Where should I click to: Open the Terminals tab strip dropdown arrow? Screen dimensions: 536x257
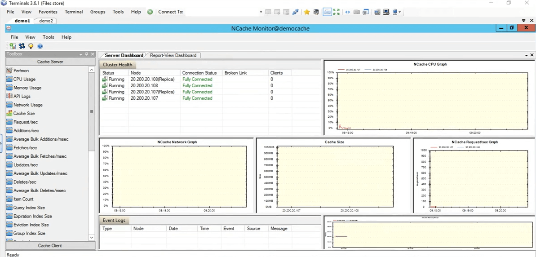point(524,21)
